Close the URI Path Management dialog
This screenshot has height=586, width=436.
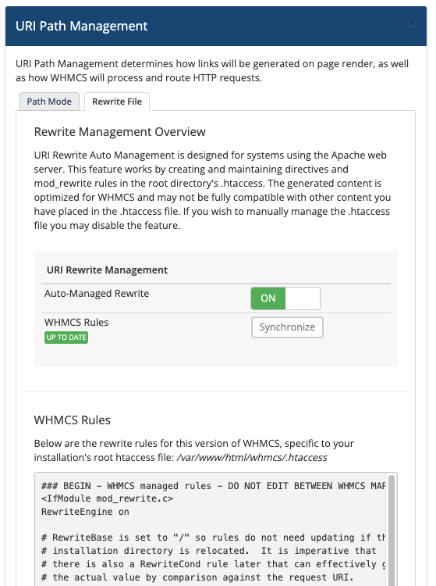411,24
